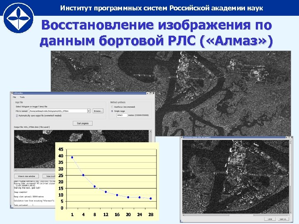Click 'Select hologram or image' label

[32, 107]
